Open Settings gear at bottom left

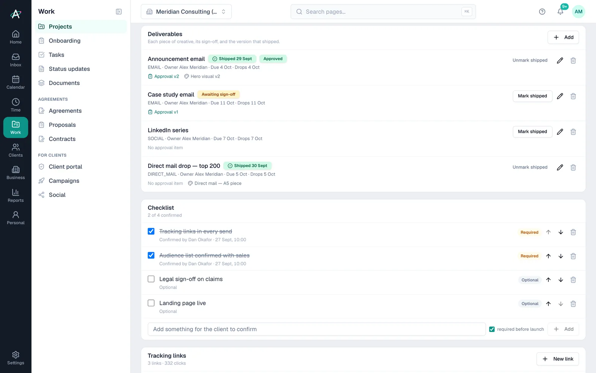[x=16, y=358]
